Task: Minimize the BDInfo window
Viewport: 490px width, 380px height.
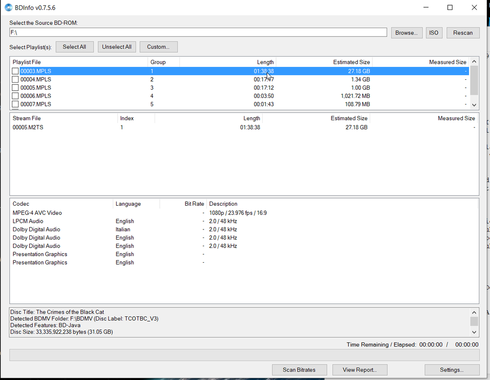Action: click(x=426, y=8)
